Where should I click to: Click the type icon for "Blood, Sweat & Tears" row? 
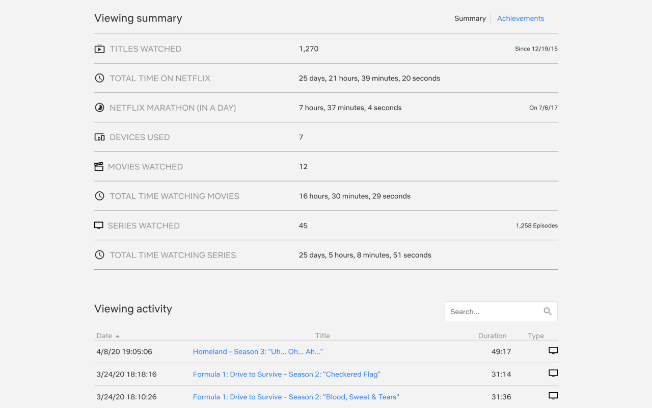[x=553, y=396]
